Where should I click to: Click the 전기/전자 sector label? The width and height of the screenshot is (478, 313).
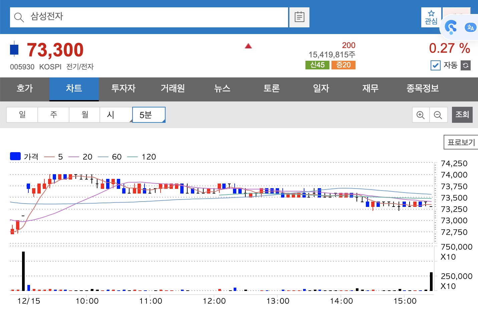coord(80,67)
